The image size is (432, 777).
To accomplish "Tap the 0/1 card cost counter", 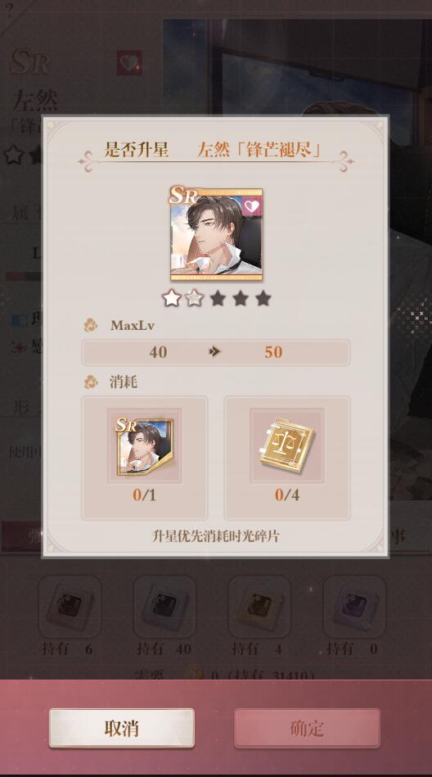I will point(144,495).
